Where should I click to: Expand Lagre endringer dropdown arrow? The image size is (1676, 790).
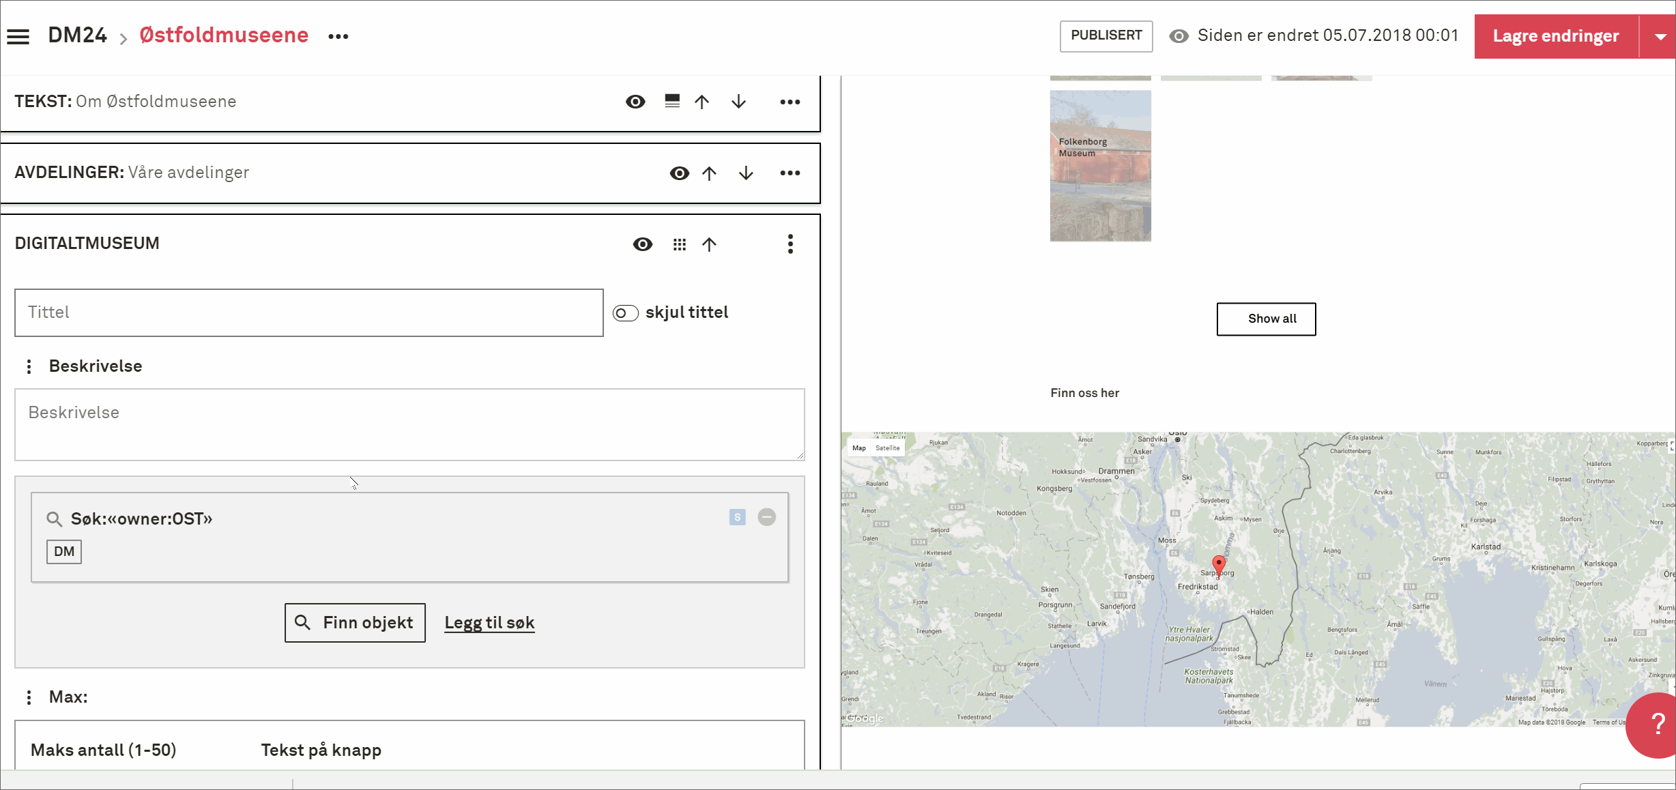pos(1660,37)
